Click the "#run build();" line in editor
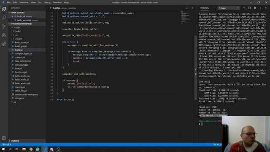 pos(66,100)
